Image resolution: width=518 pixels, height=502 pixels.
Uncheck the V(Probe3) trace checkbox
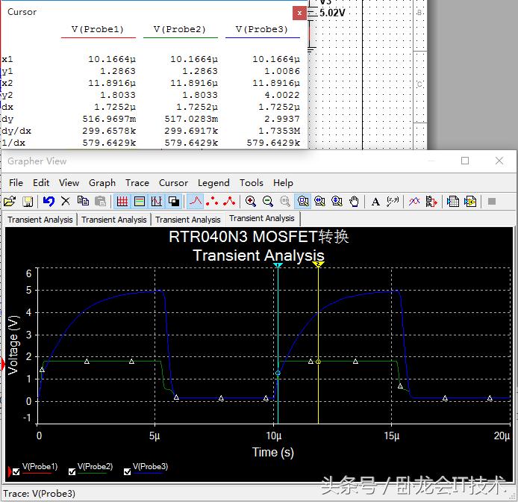click(127, 471)
